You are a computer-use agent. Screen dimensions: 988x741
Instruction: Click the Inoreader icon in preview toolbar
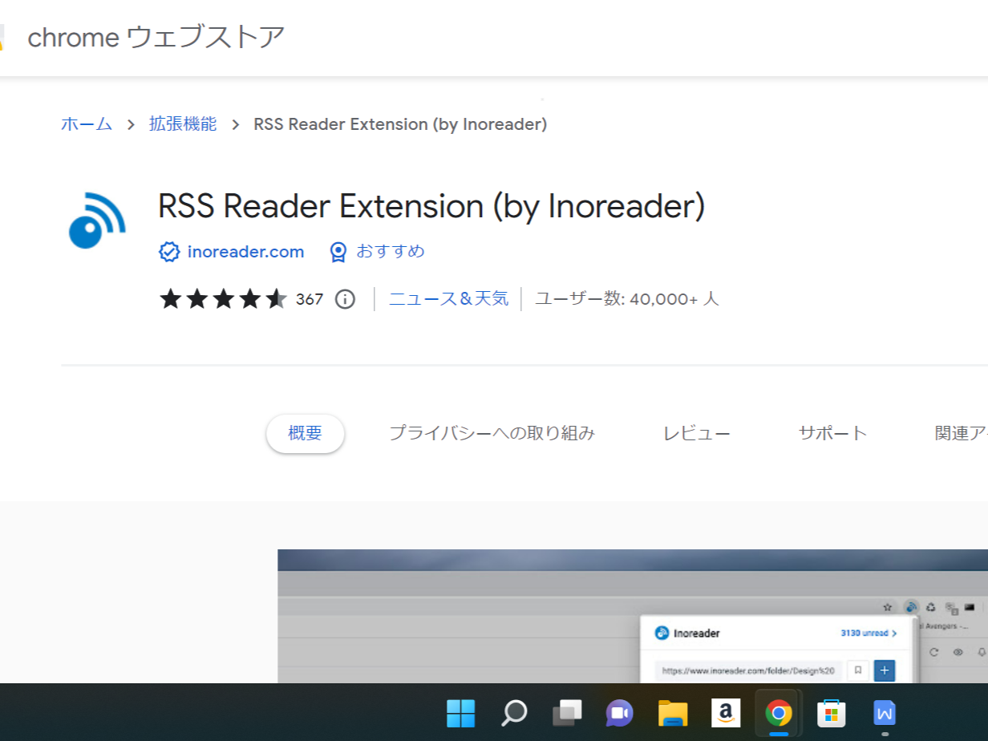click(x=911, y=607)
